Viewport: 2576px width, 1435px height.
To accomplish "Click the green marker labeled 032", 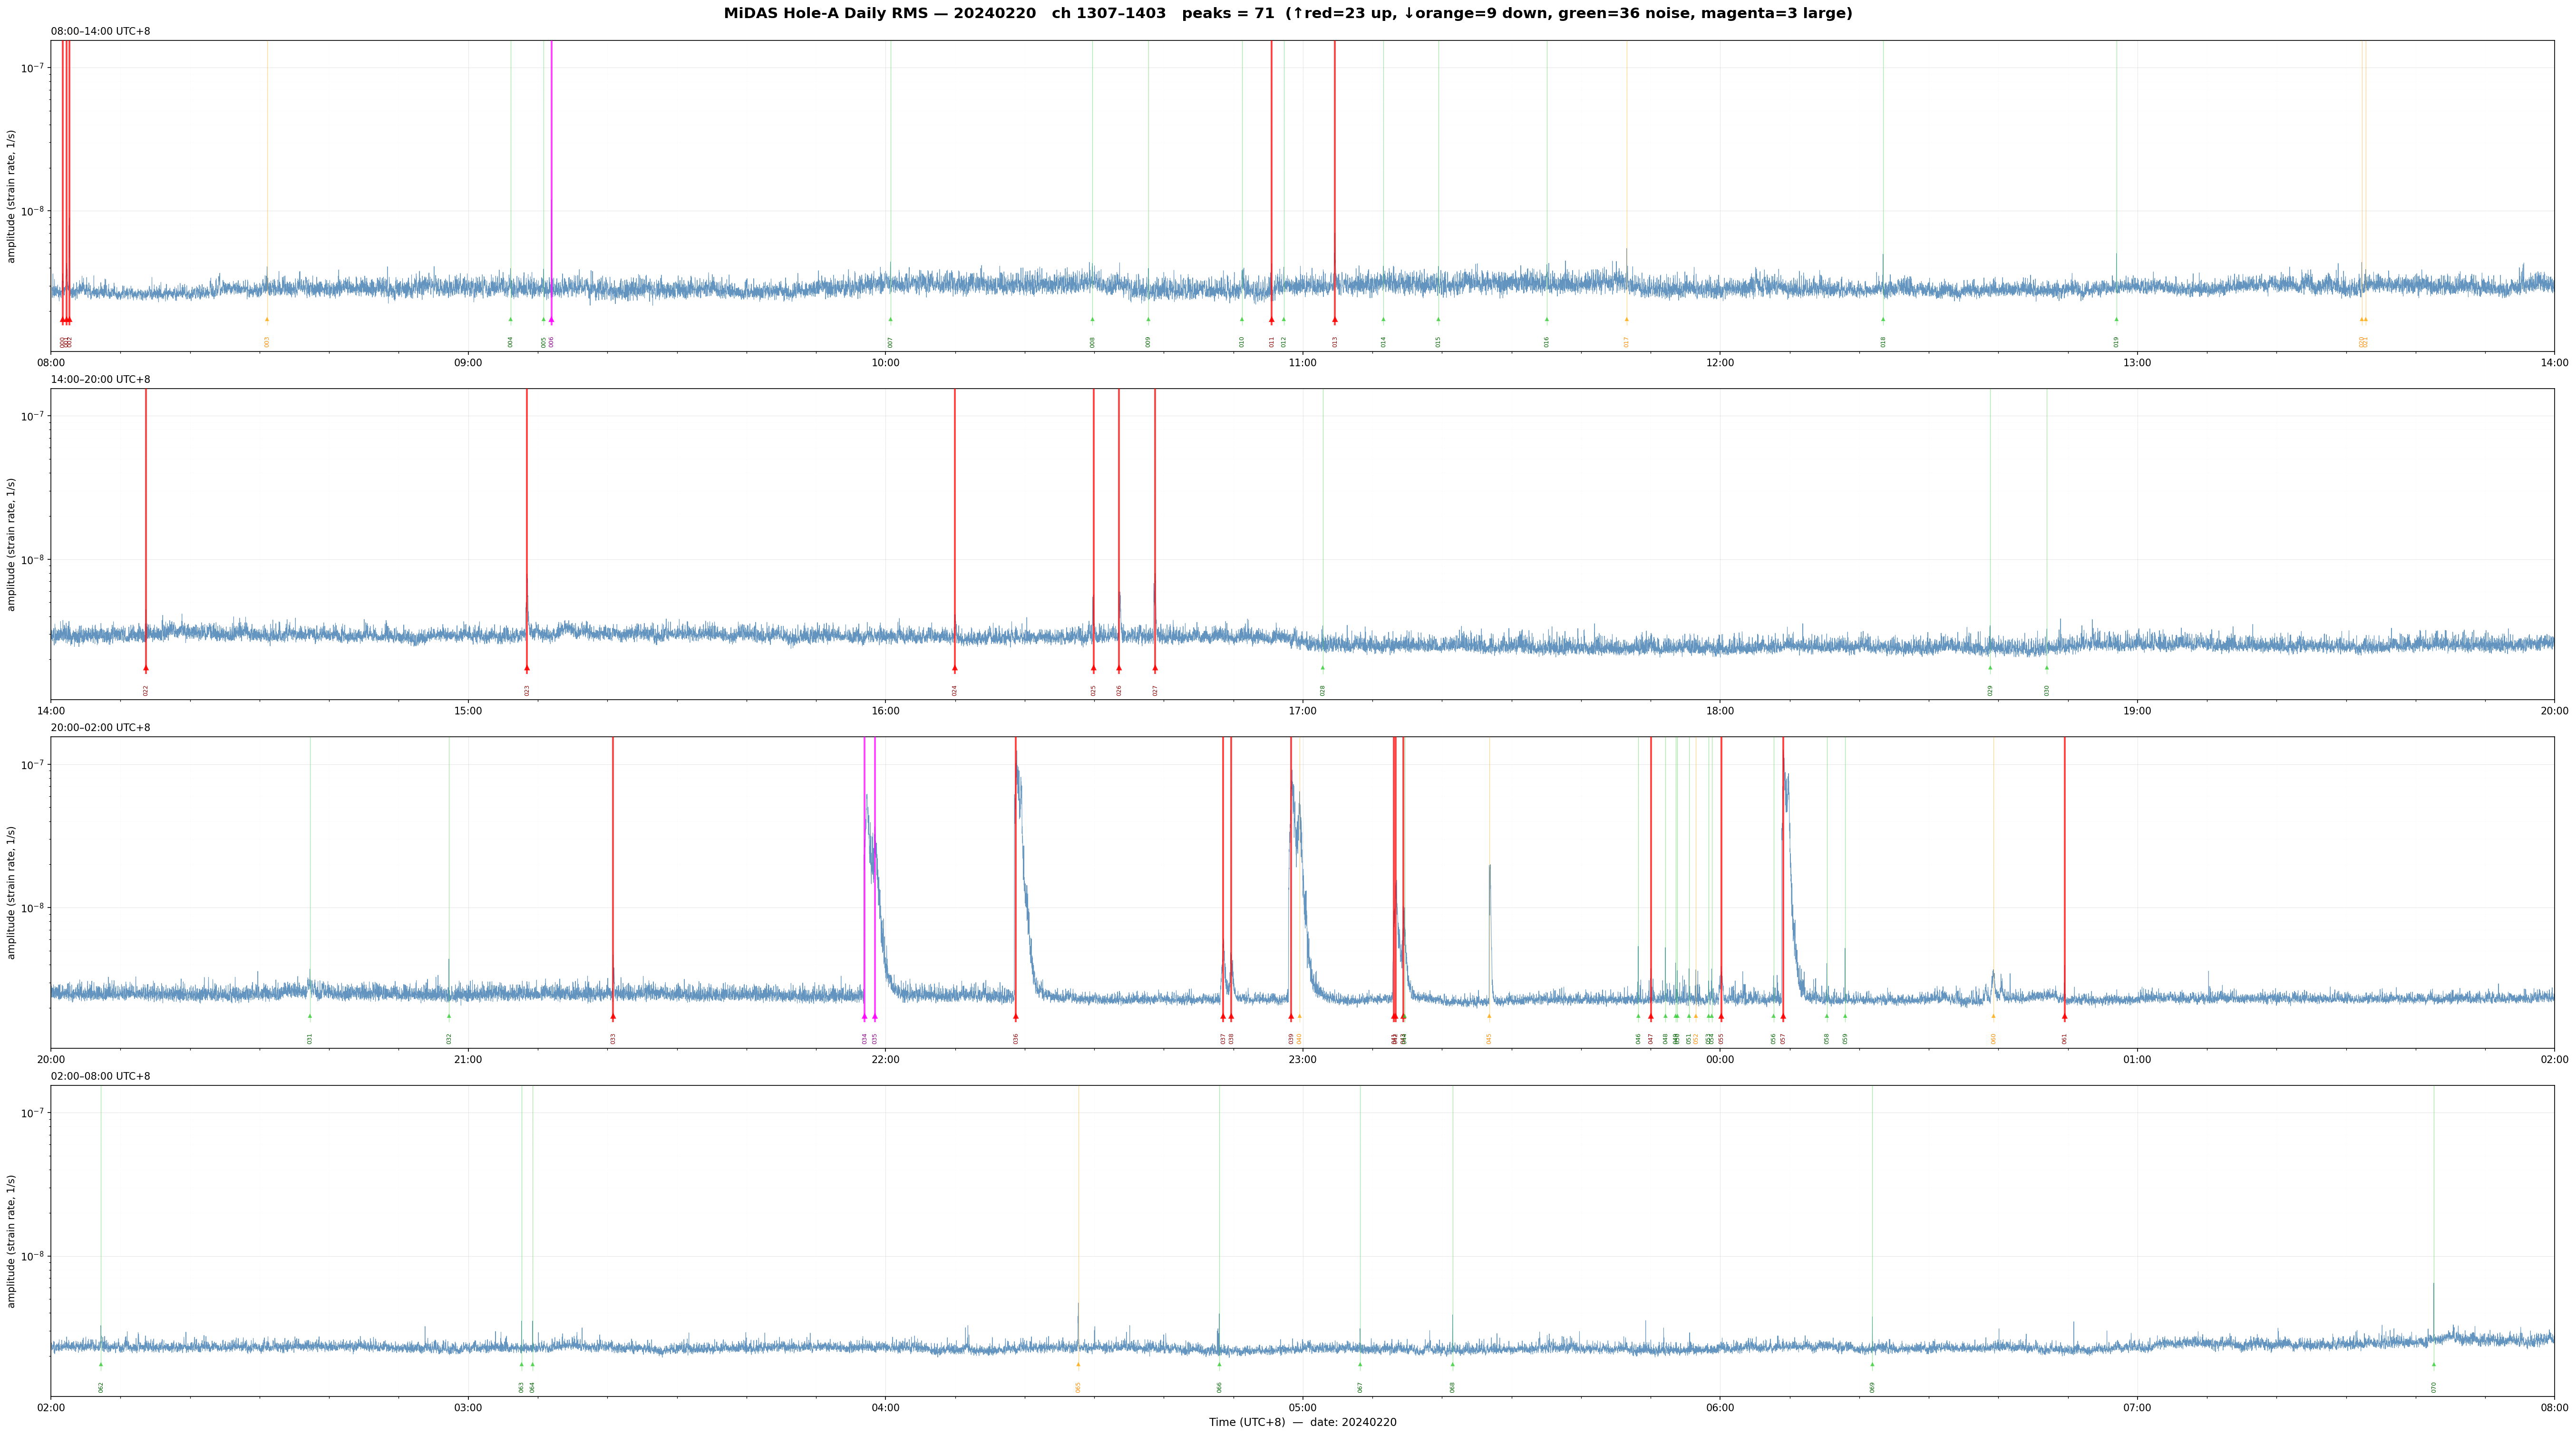I will coord(449,1016).
